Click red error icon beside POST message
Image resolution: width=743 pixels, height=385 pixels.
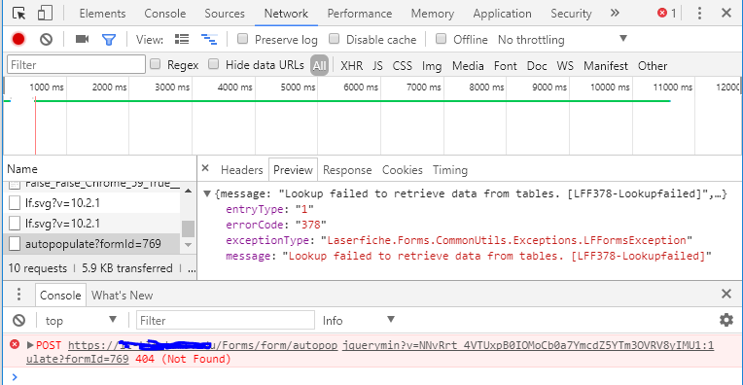pyautogui.click(x=15, y=344)
